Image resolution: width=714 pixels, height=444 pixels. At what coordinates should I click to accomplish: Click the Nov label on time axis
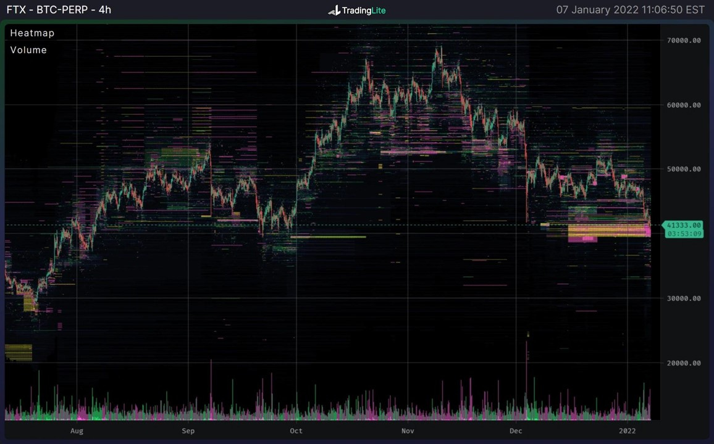pos(408,431)
